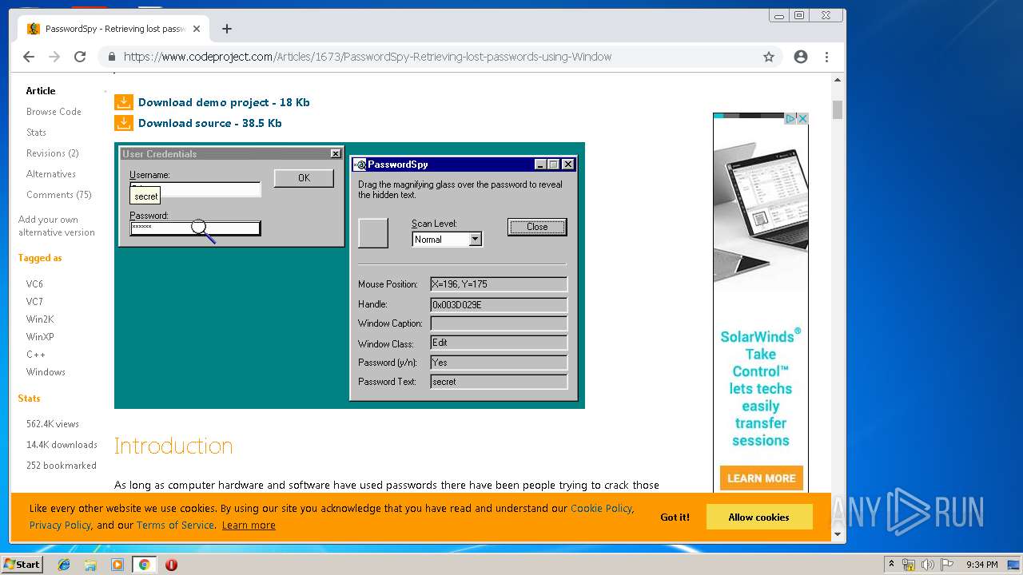
Task: Click Learn more in the cookie banner
Action: [249, 525]
